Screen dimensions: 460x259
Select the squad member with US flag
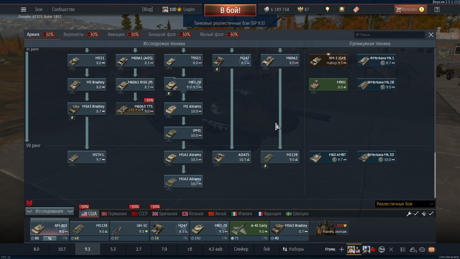(x=354, y=249)
